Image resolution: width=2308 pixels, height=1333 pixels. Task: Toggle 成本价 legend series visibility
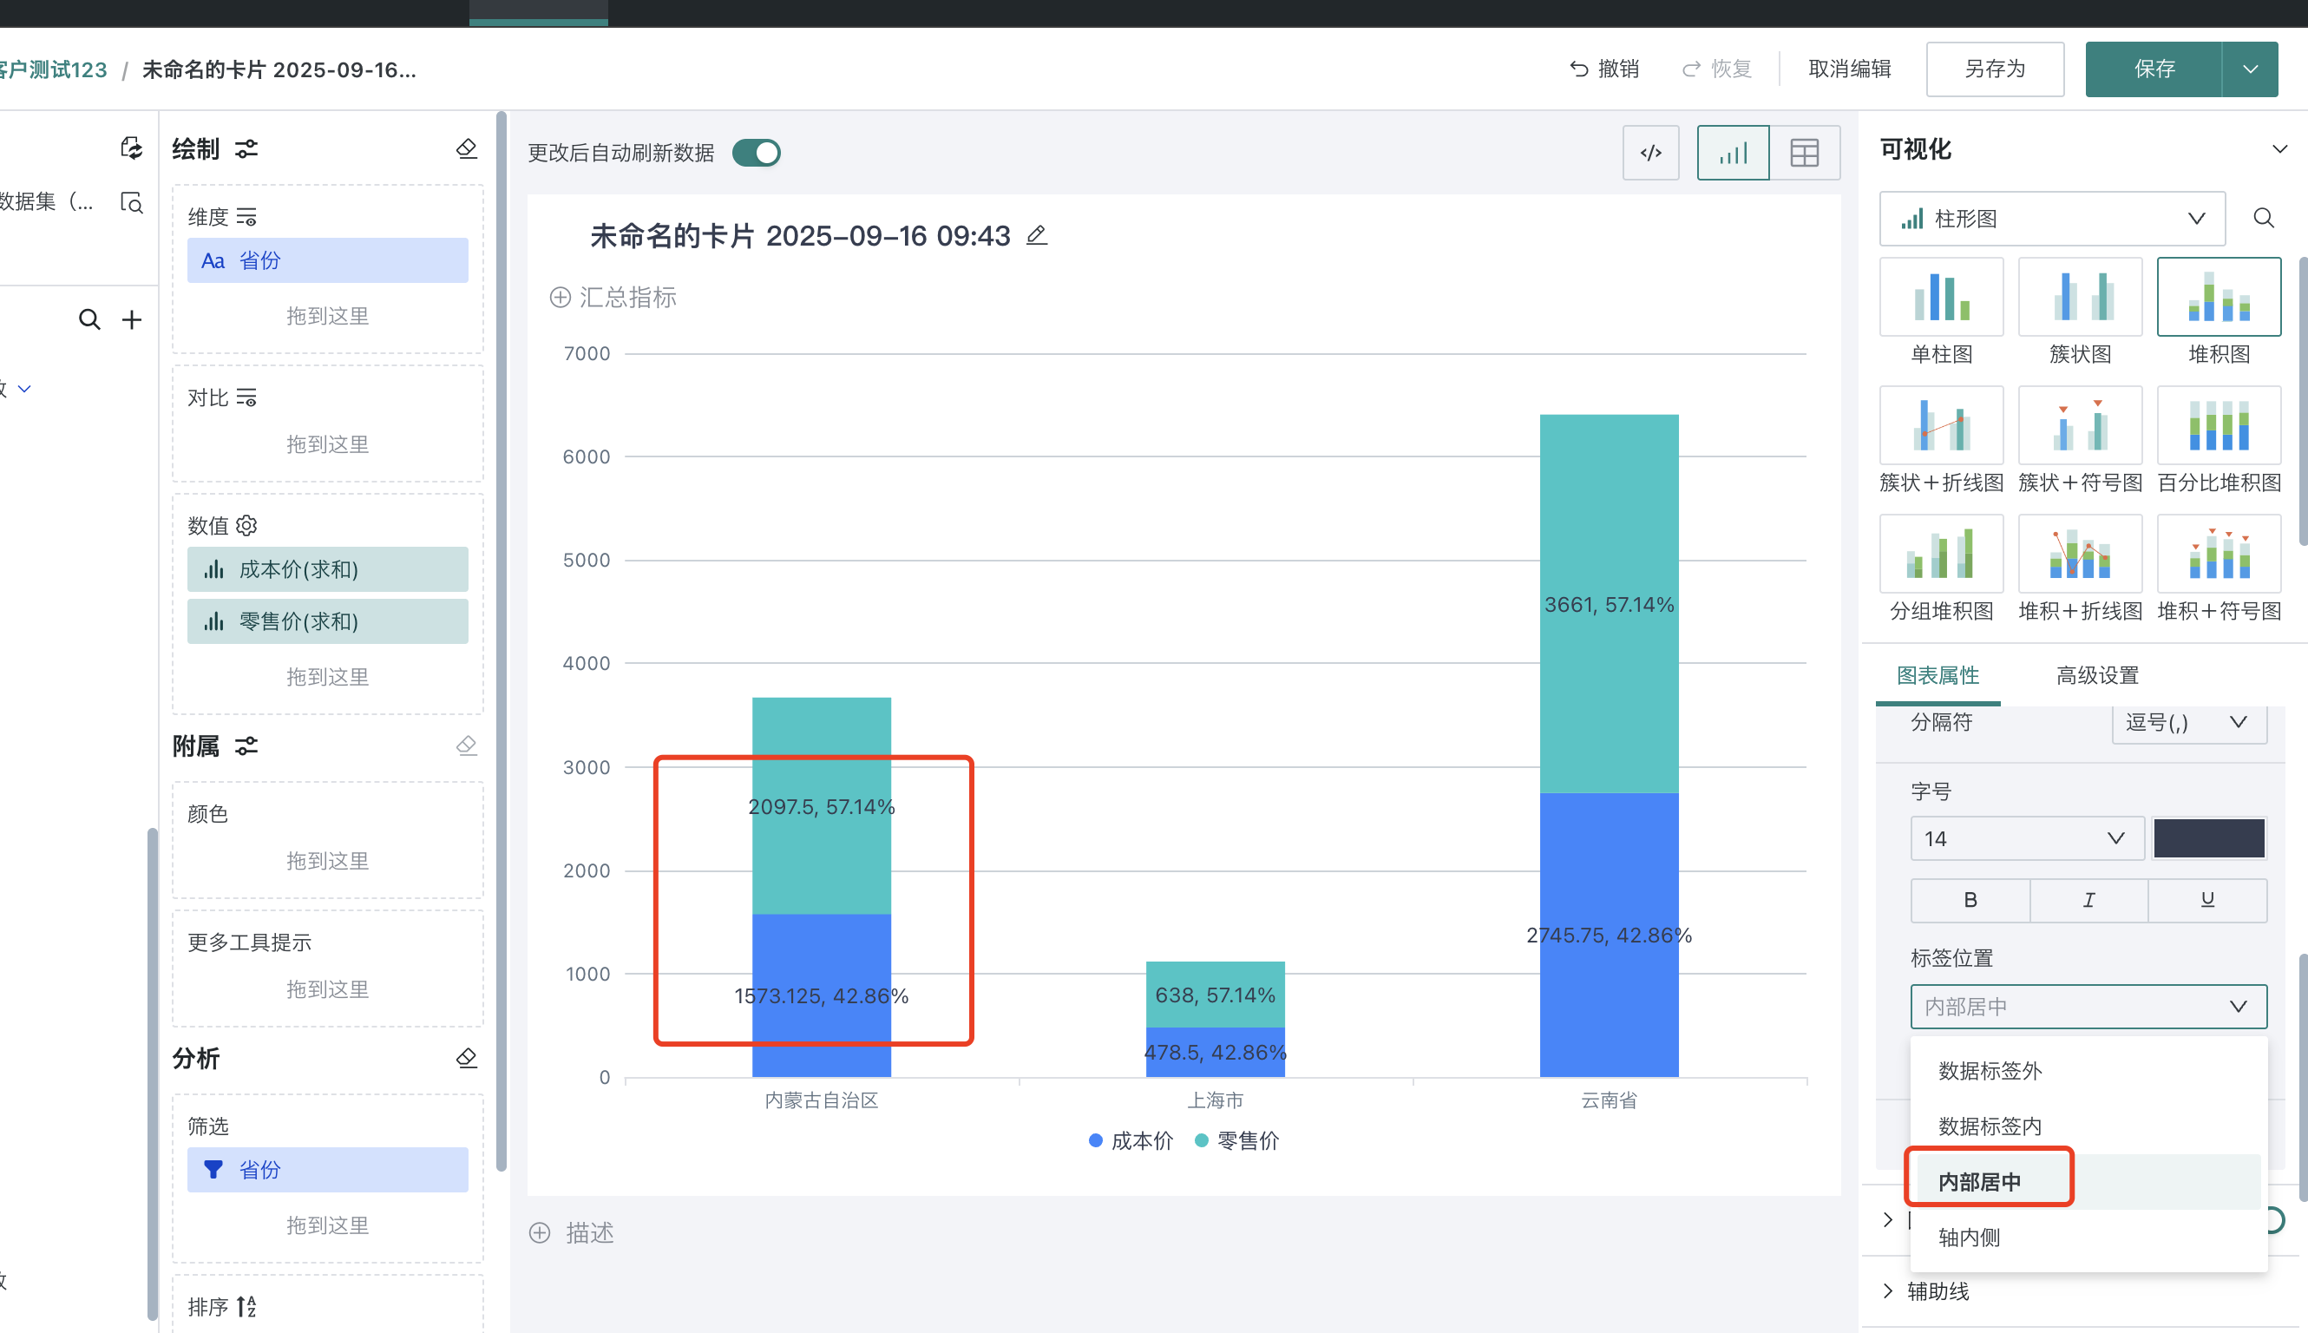(x=1131, y=1140)
